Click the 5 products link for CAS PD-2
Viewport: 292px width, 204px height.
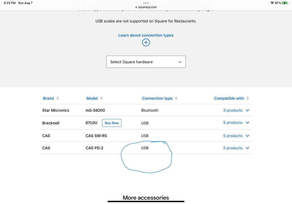(233, 148)
